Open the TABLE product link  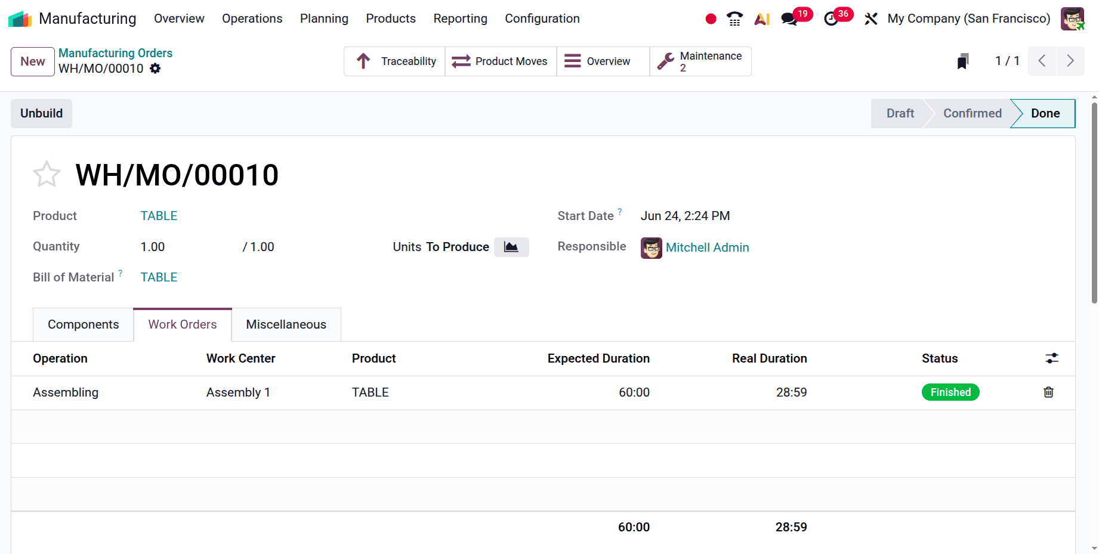pos(159,216)
